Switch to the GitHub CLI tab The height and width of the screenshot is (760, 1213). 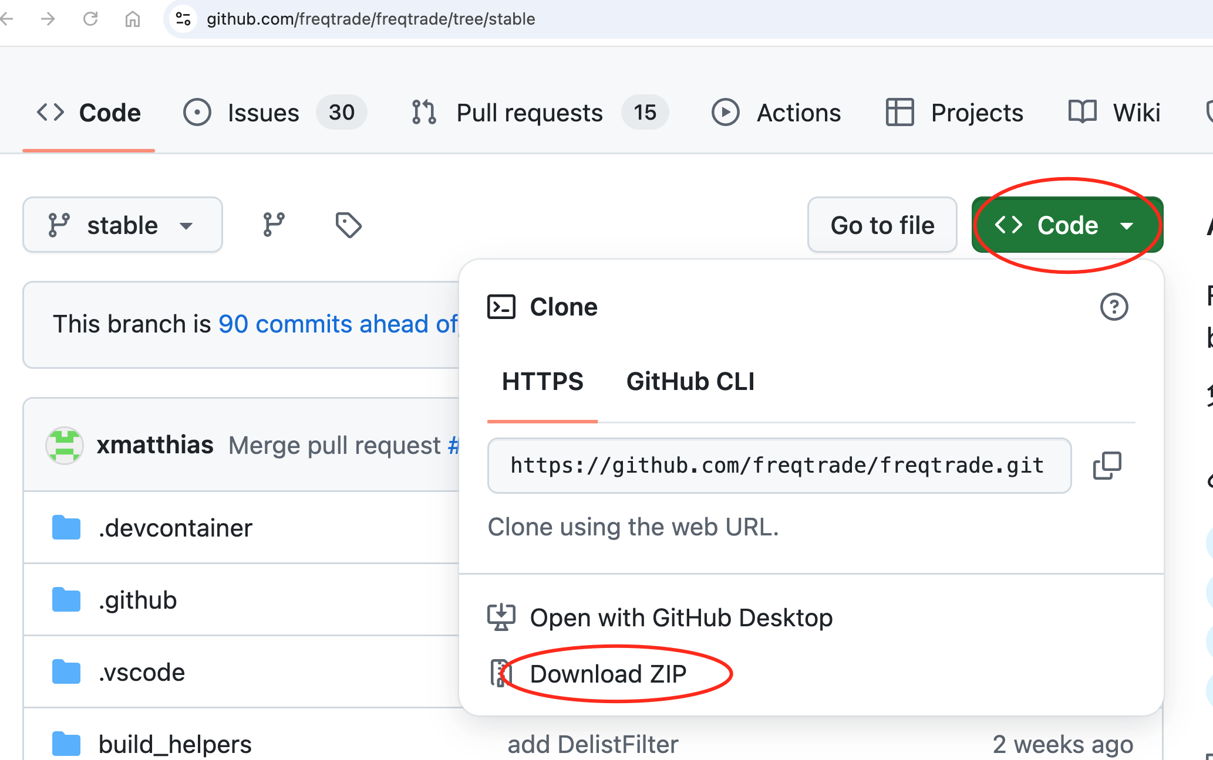click(x=690, y=382)
